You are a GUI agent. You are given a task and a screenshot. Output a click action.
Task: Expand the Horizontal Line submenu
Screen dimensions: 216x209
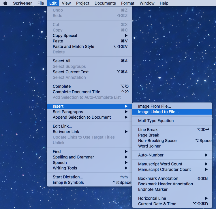(x=172, y=198)
